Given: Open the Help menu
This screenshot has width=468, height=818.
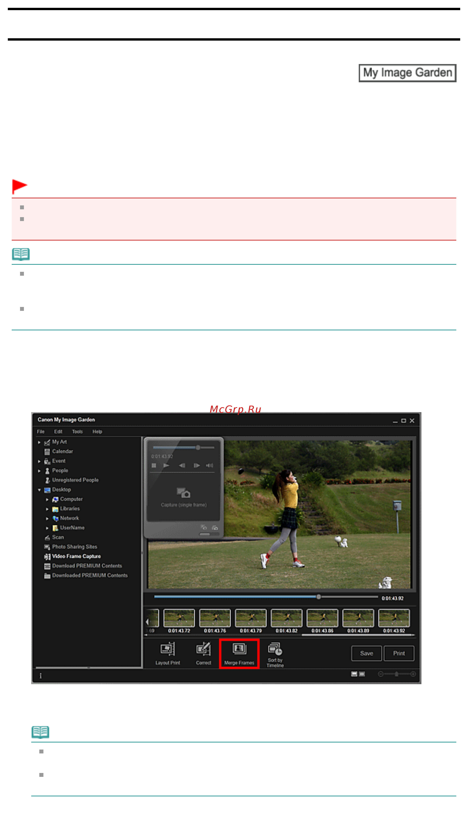Looking at the screenshot, I should 97,432.
